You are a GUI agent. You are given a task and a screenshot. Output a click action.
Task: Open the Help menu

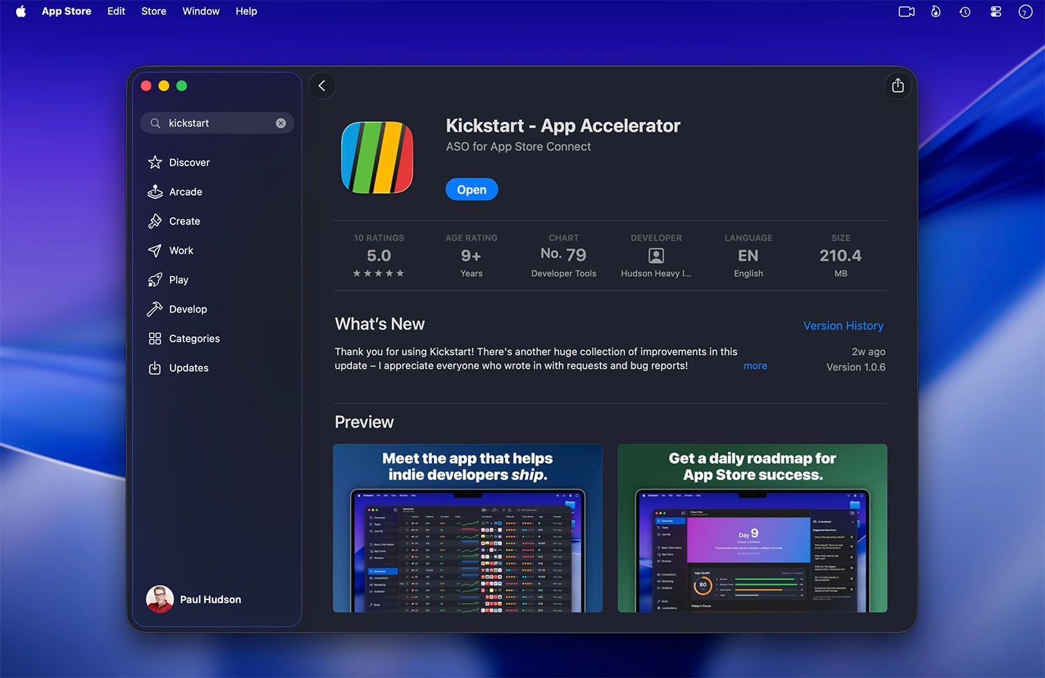coord(247,11)
